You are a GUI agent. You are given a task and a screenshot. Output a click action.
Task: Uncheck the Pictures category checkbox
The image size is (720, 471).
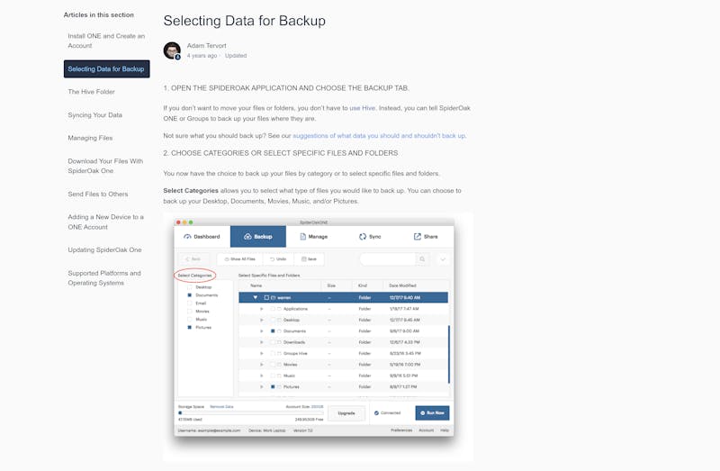tap(190, 328)
